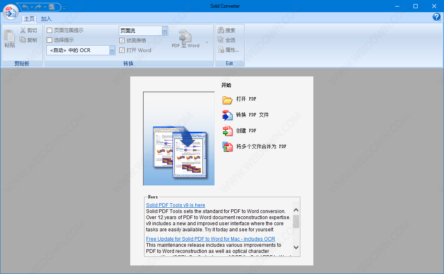444x274 pixels.
Task: Click the News panel scroll down arrow
Action: coord(296,247)
